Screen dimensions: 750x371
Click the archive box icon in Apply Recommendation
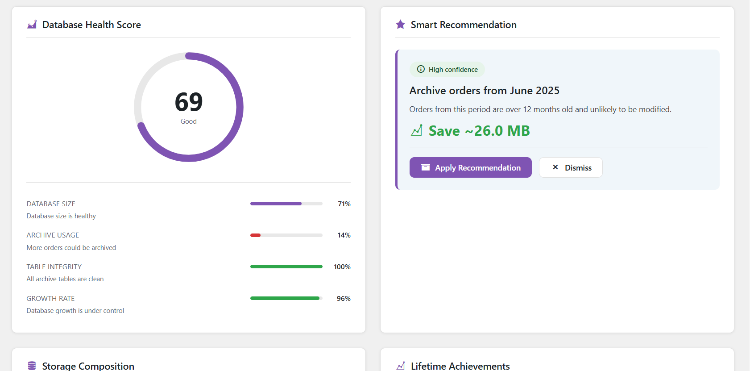[426, 167]
